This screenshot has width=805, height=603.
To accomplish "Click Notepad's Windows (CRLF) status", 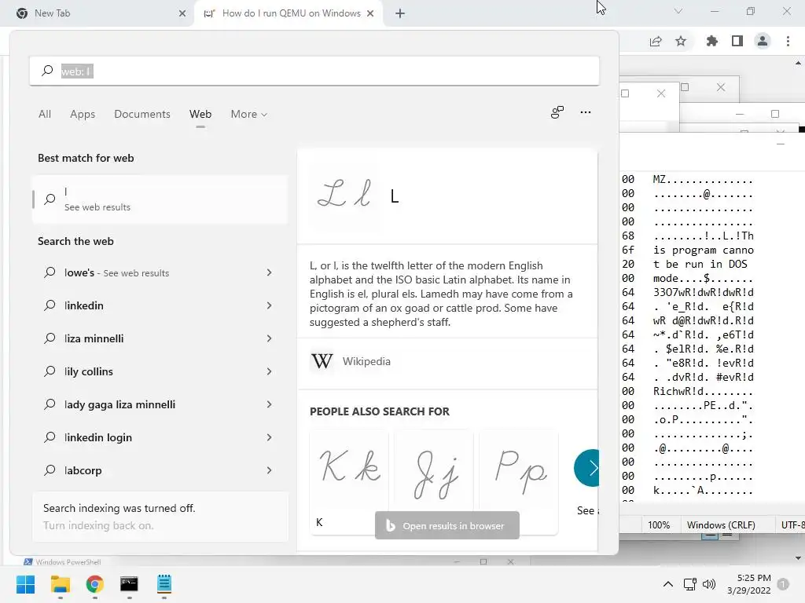I will coord(721,525).
